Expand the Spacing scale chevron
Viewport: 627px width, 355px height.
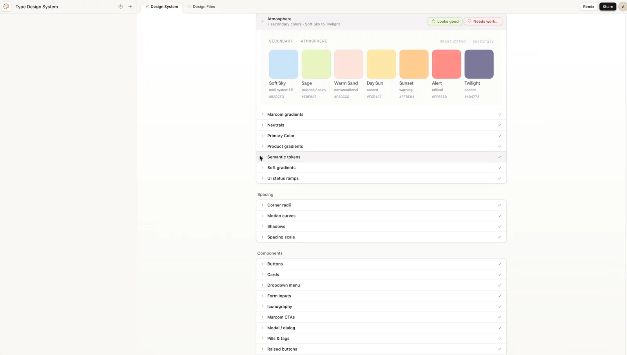point(263,237)
